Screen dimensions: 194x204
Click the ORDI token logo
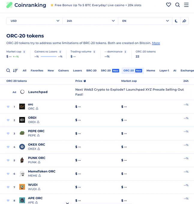22,120
